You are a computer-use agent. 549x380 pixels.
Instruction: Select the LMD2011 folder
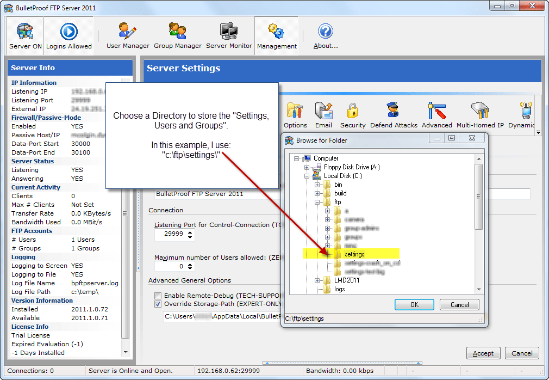tap(347, 280)
